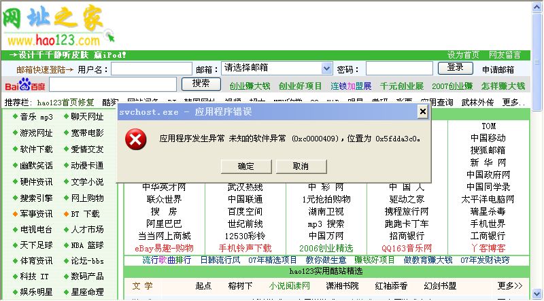Open the QQ163音乐网 link

(x=407, y=248)
